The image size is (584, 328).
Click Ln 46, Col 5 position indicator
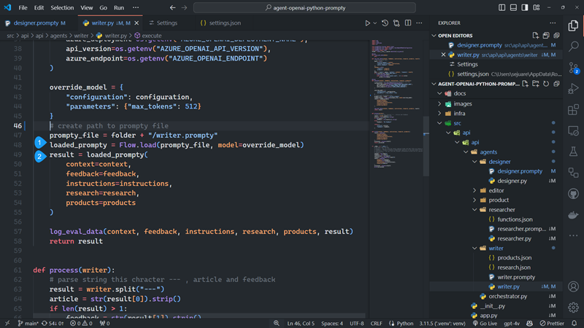(x=301, y=323)
